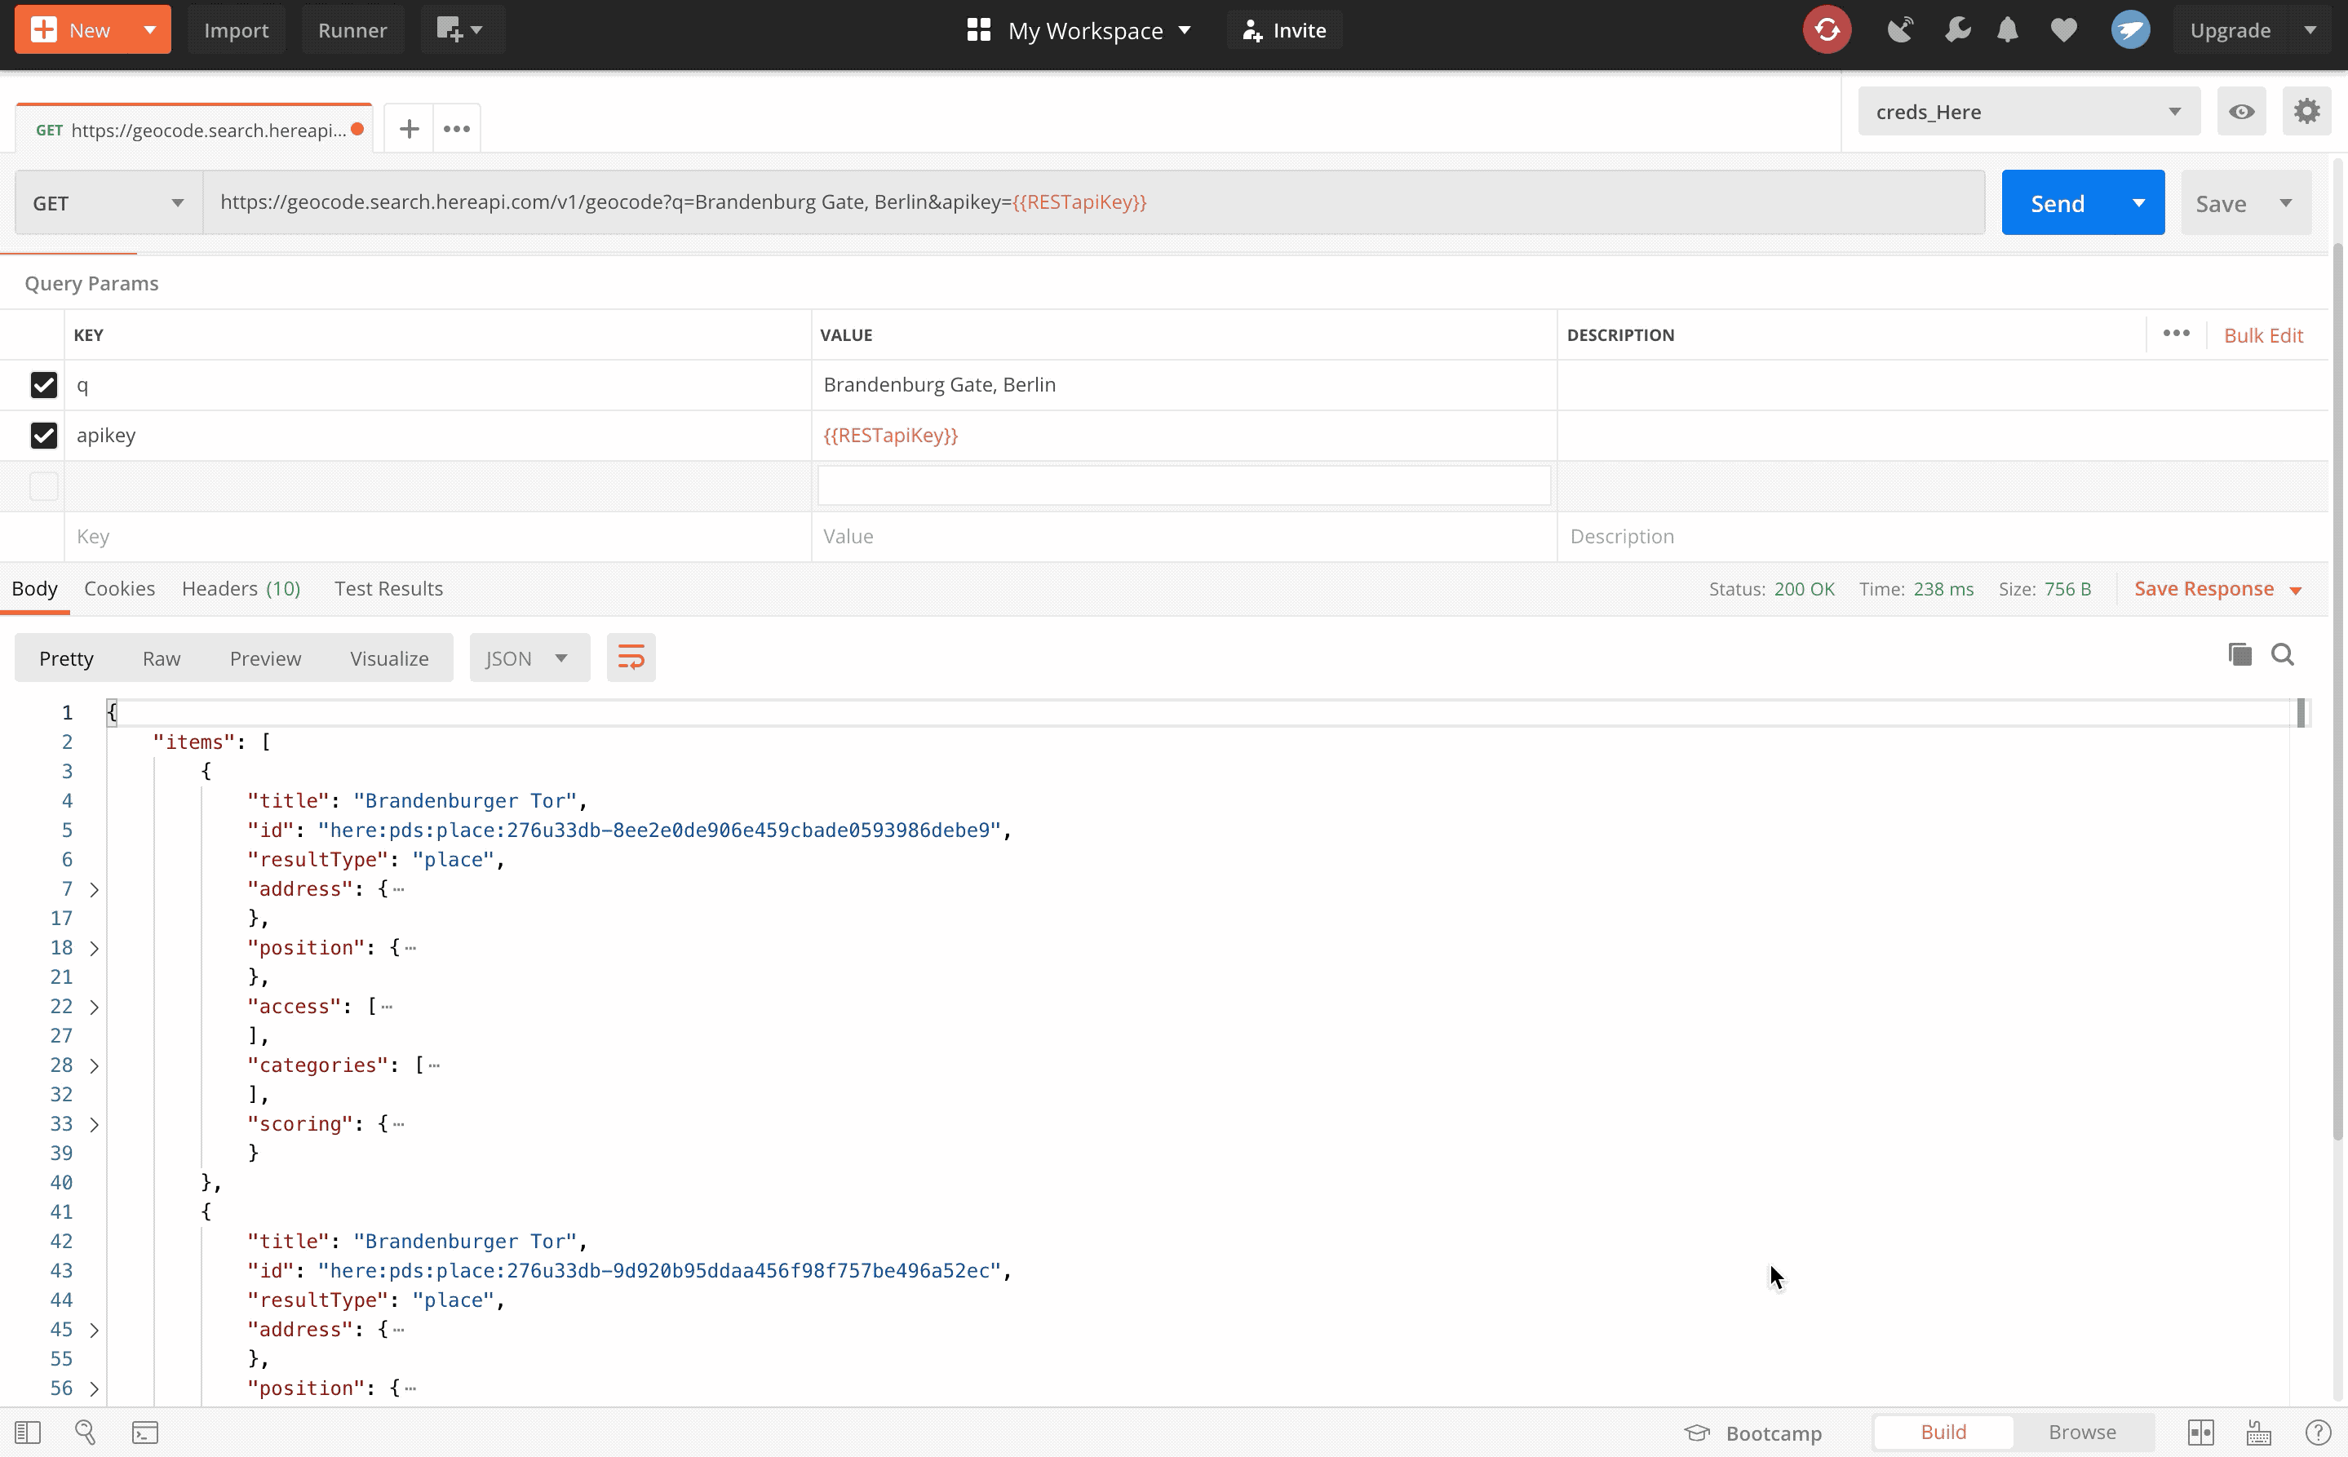Screen dimensions: 2348x1457
Task: Click the Upgrade button
Action: click(x=2230, y=30)
